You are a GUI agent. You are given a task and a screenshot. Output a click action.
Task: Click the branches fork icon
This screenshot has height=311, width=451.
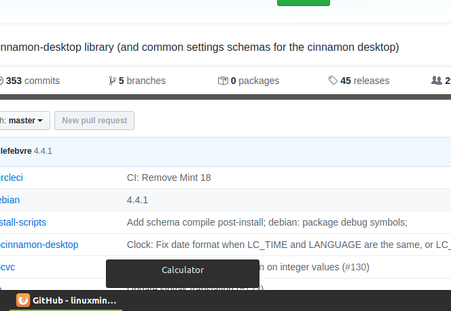[113, 81]
